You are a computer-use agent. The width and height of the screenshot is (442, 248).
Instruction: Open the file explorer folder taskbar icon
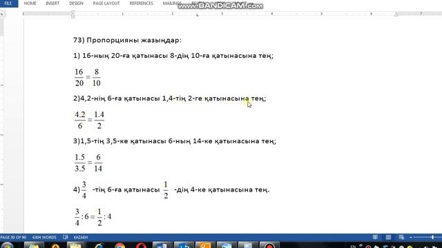coord(75,246)
